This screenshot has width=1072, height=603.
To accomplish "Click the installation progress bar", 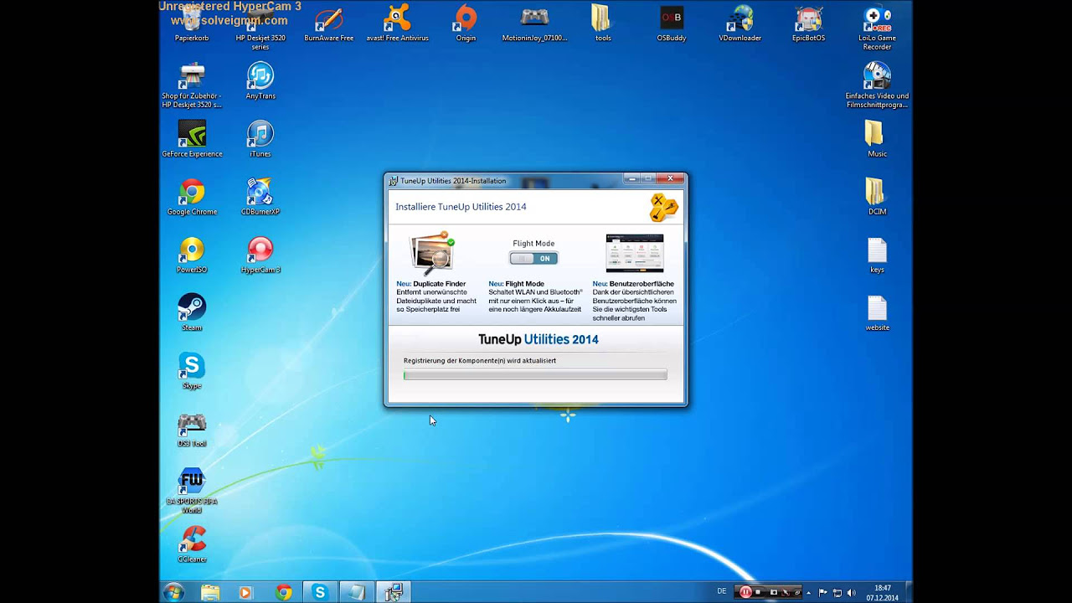I will [x=535, y=375].
